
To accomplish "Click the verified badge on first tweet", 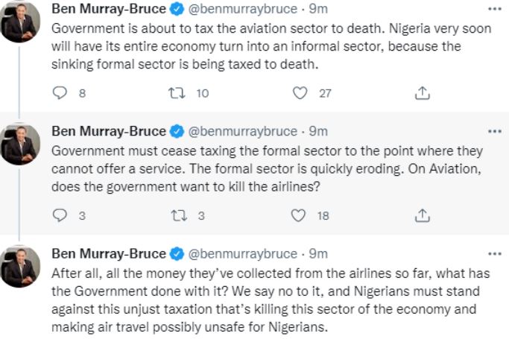I will coord(177,10).
